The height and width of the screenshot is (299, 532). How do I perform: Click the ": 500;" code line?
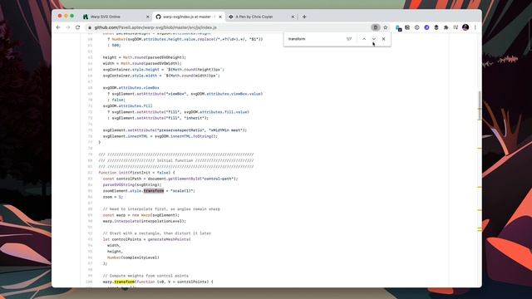pyautogui.click(x=114, y=45)
